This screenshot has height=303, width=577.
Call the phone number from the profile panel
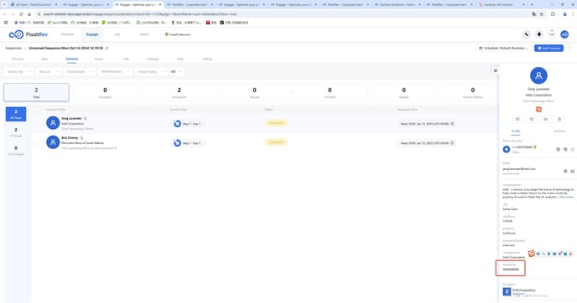tap(565, 150)
